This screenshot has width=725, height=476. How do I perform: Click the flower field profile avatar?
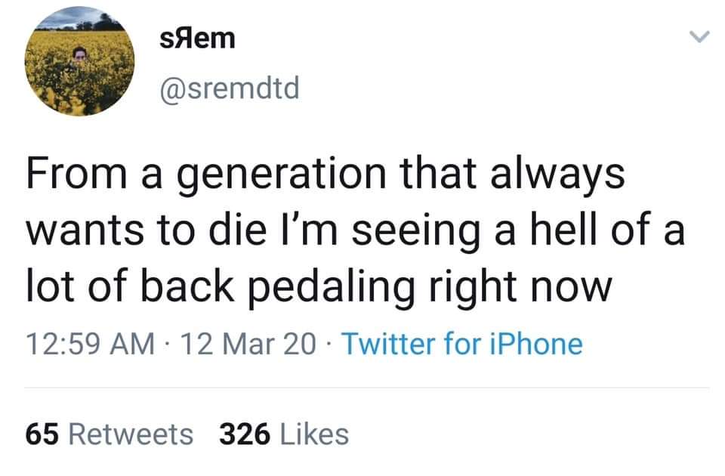pyautogui.click(x=79, y=62)
